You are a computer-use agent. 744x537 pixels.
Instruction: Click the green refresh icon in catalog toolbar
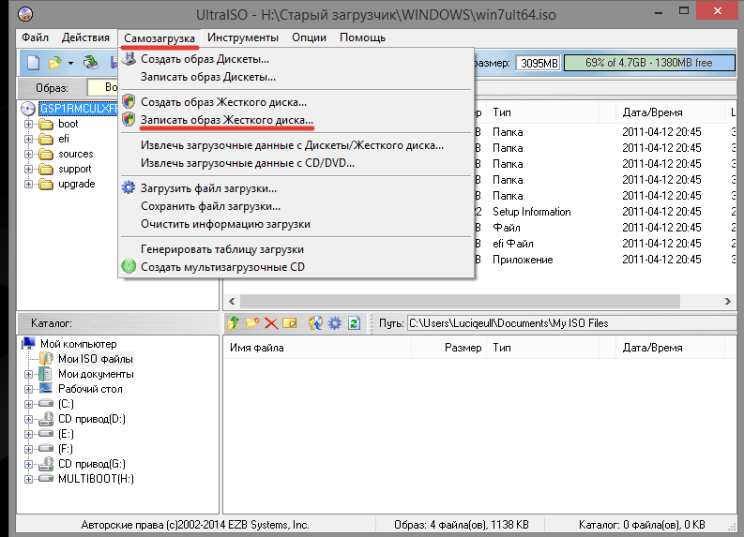pos(354,323)
